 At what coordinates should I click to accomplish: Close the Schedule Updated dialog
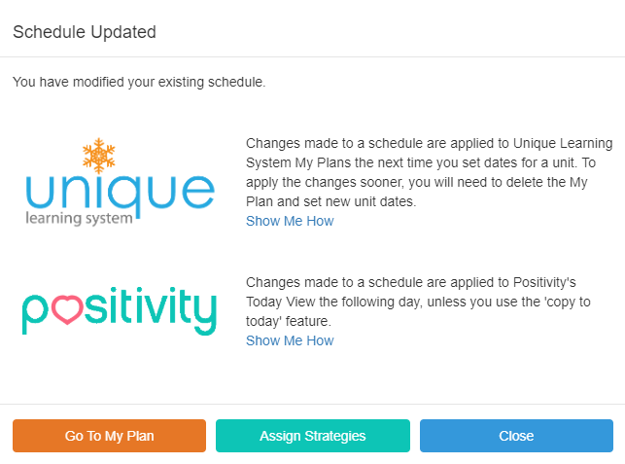(516, 436)
